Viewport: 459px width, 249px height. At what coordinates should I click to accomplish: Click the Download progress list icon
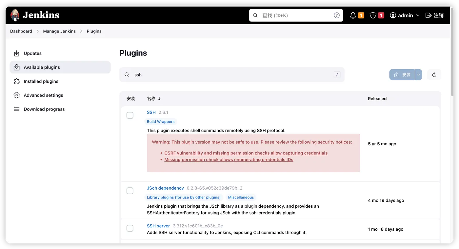tap(16, 109)
